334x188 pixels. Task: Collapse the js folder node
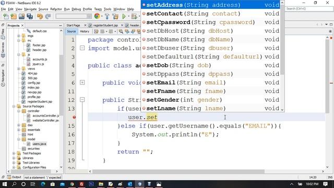click(x=19, y=54)
